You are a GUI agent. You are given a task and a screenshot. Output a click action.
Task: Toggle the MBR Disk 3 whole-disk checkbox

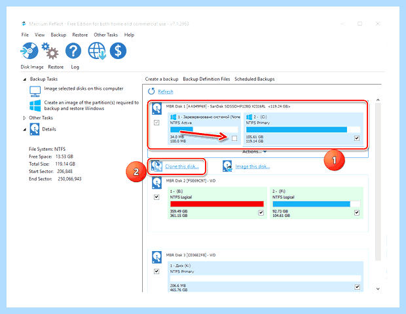[157, 271]
